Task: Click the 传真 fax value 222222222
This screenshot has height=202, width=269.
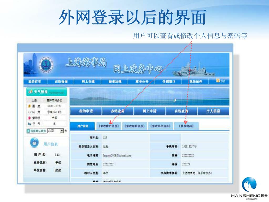Action: 188,155
